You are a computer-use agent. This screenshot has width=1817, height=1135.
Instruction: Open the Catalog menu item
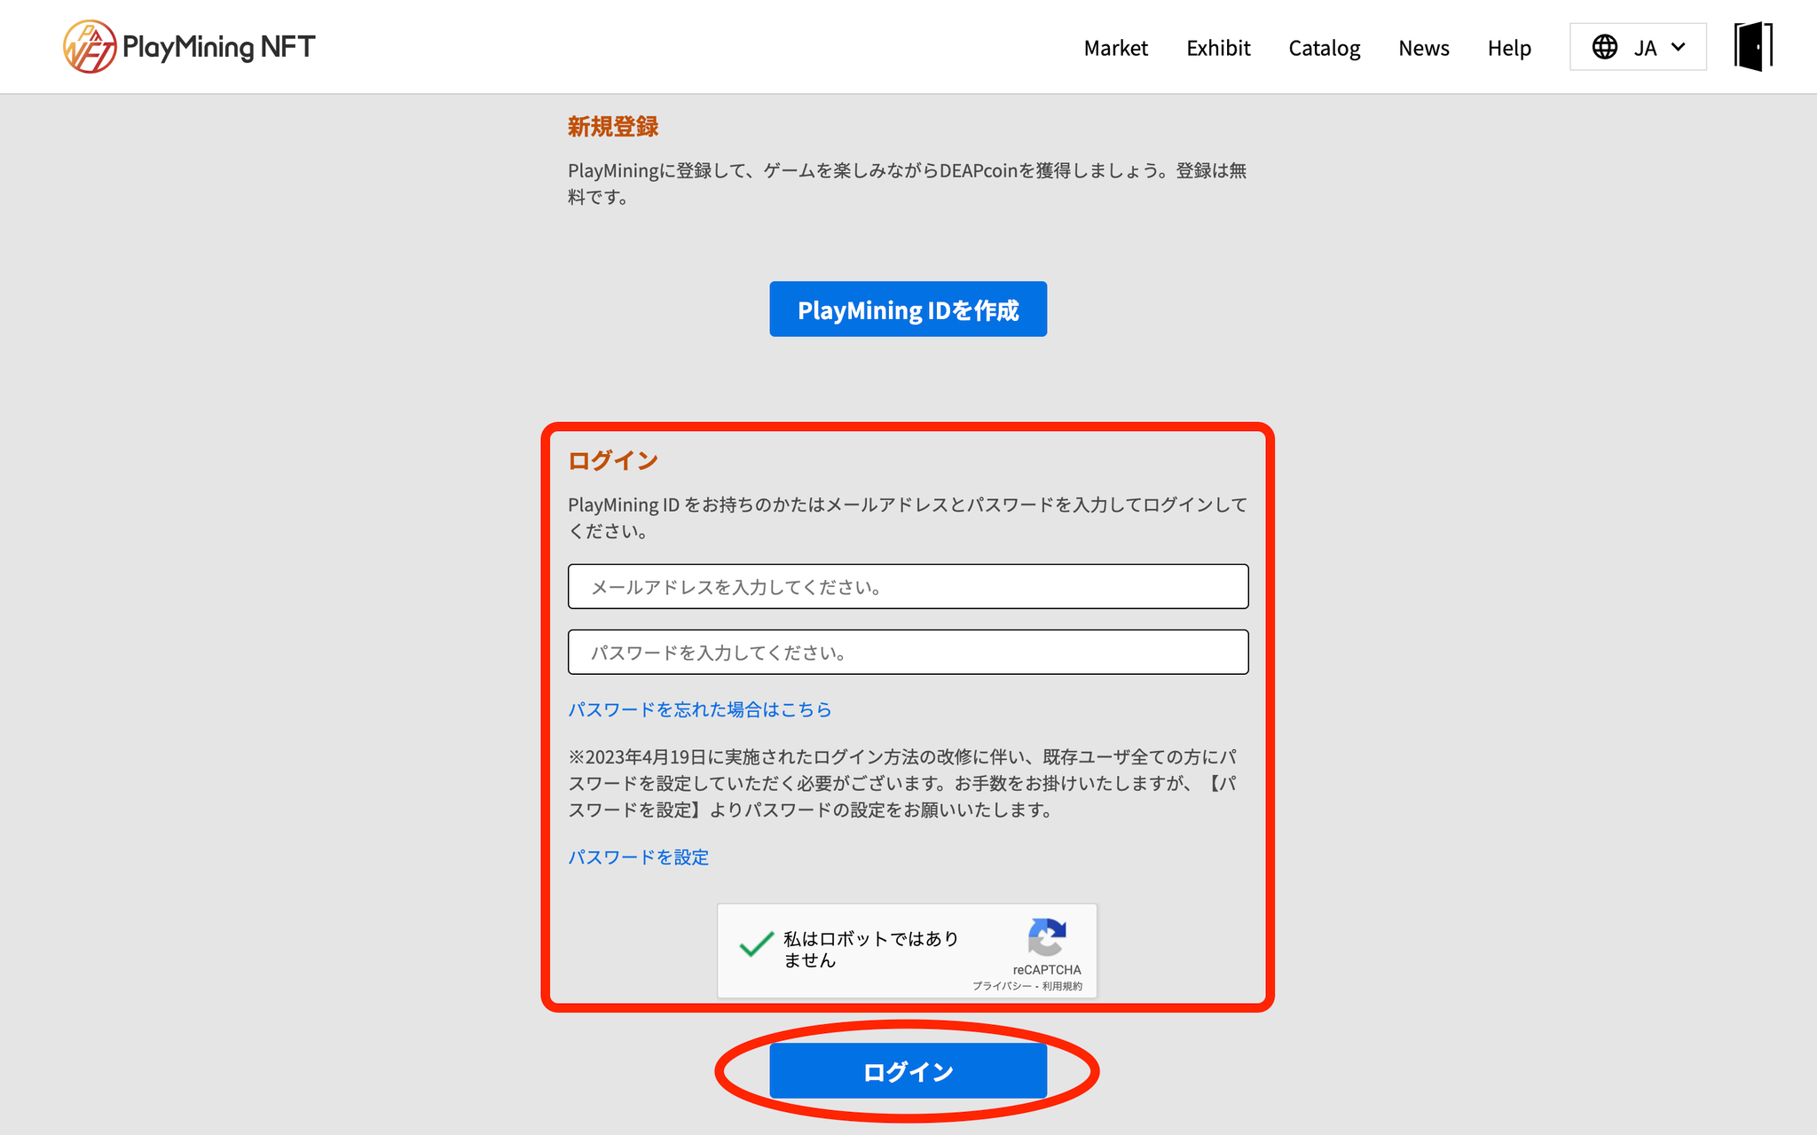pos(1324,48)
